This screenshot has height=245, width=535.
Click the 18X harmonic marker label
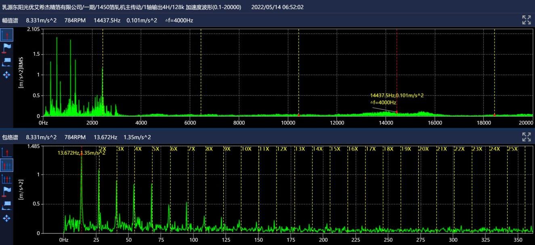388,149
